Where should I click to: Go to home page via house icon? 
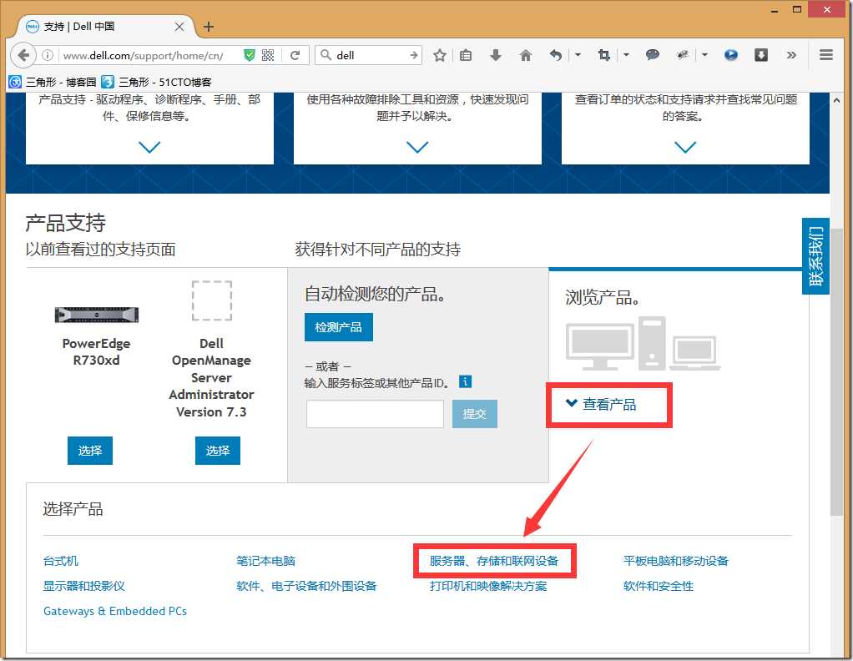pos(526,55)
